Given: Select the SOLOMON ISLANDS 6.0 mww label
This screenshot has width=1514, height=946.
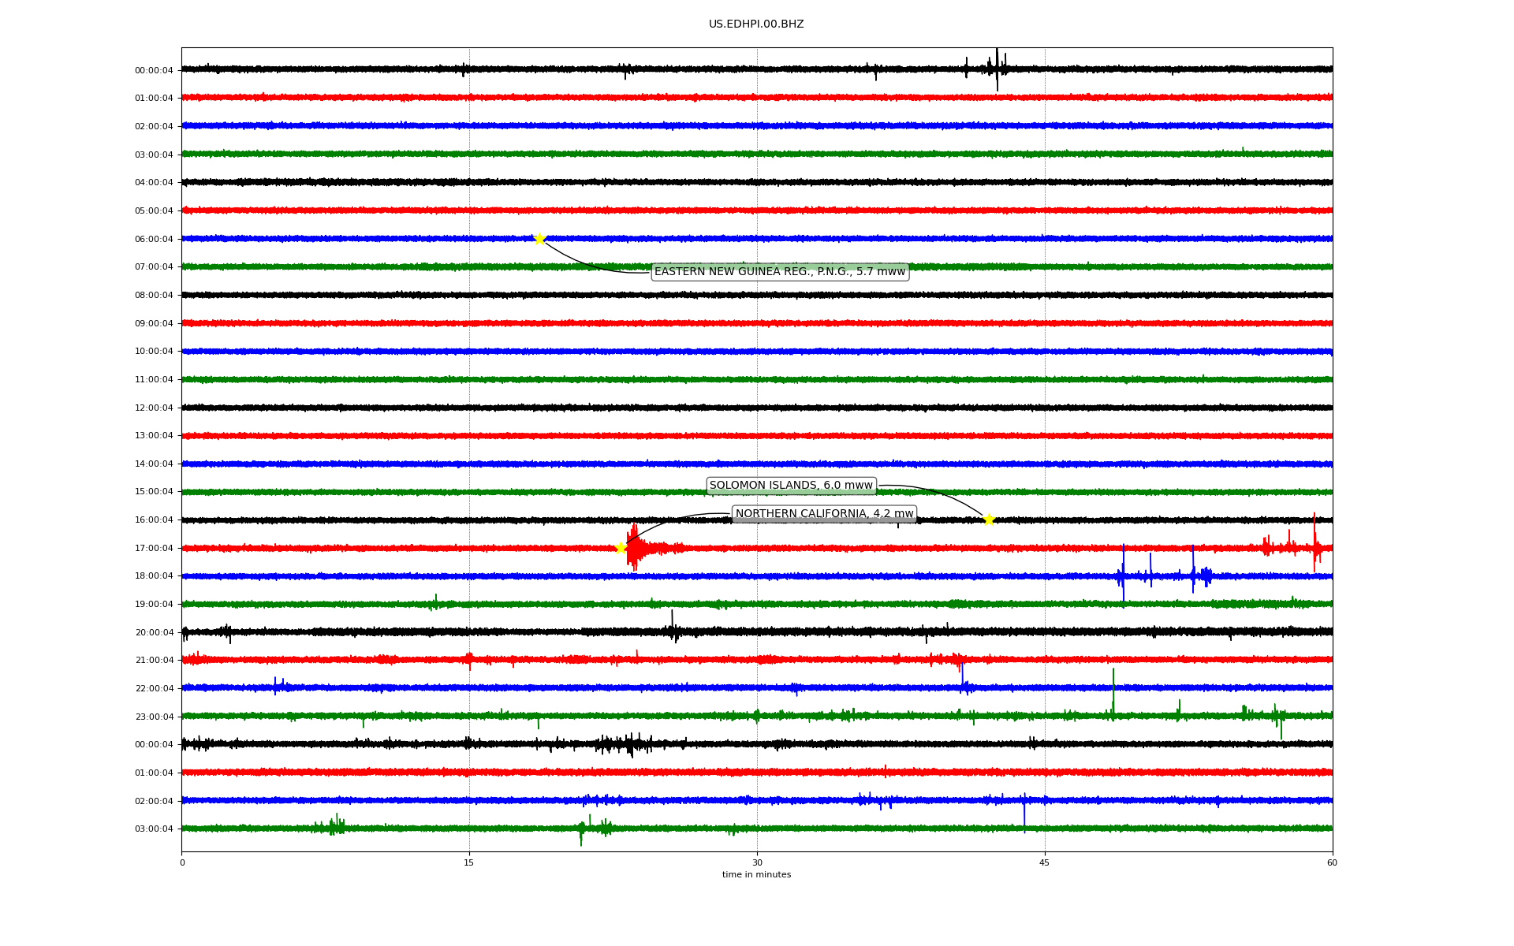Looking at the screenshot, I should click(791, 486).
